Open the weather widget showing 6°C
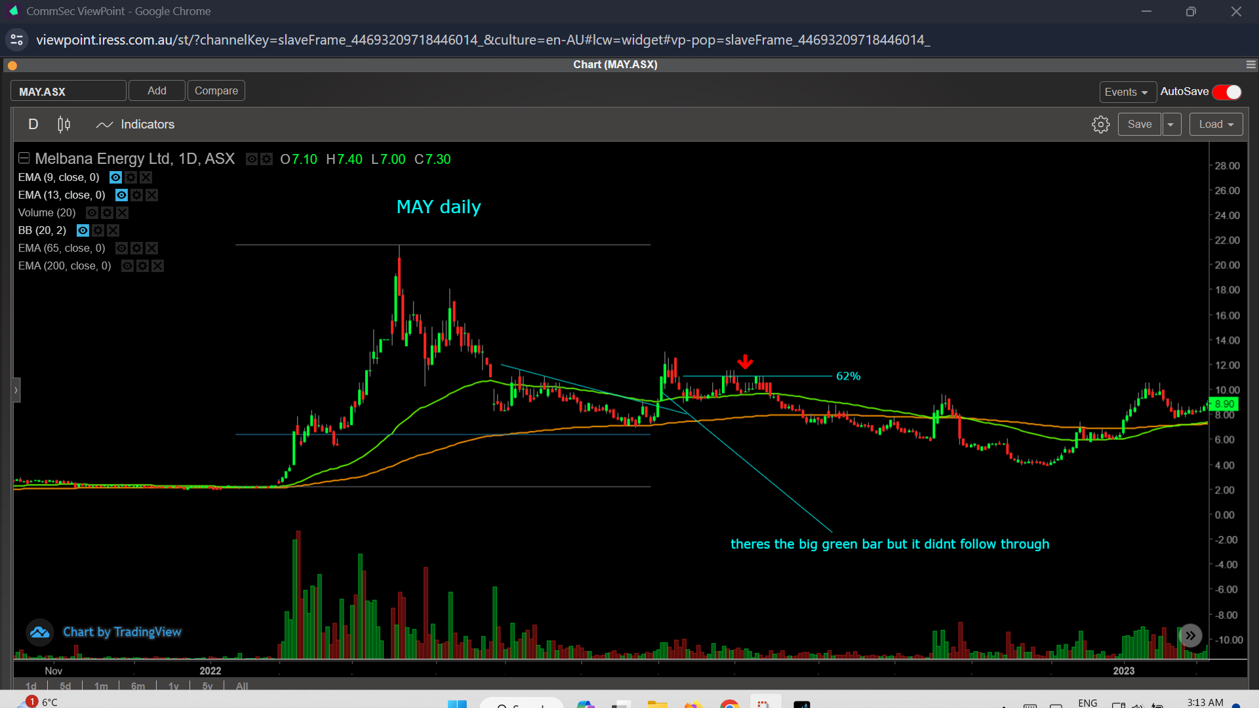 tap(38, 702)
